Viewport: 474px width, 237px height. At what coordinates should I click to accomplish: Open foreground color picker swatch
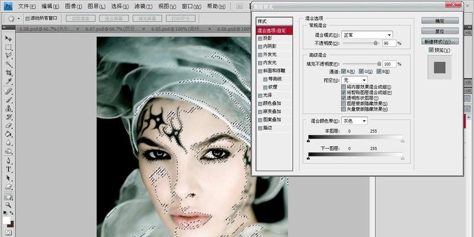(x=7, y=220)
